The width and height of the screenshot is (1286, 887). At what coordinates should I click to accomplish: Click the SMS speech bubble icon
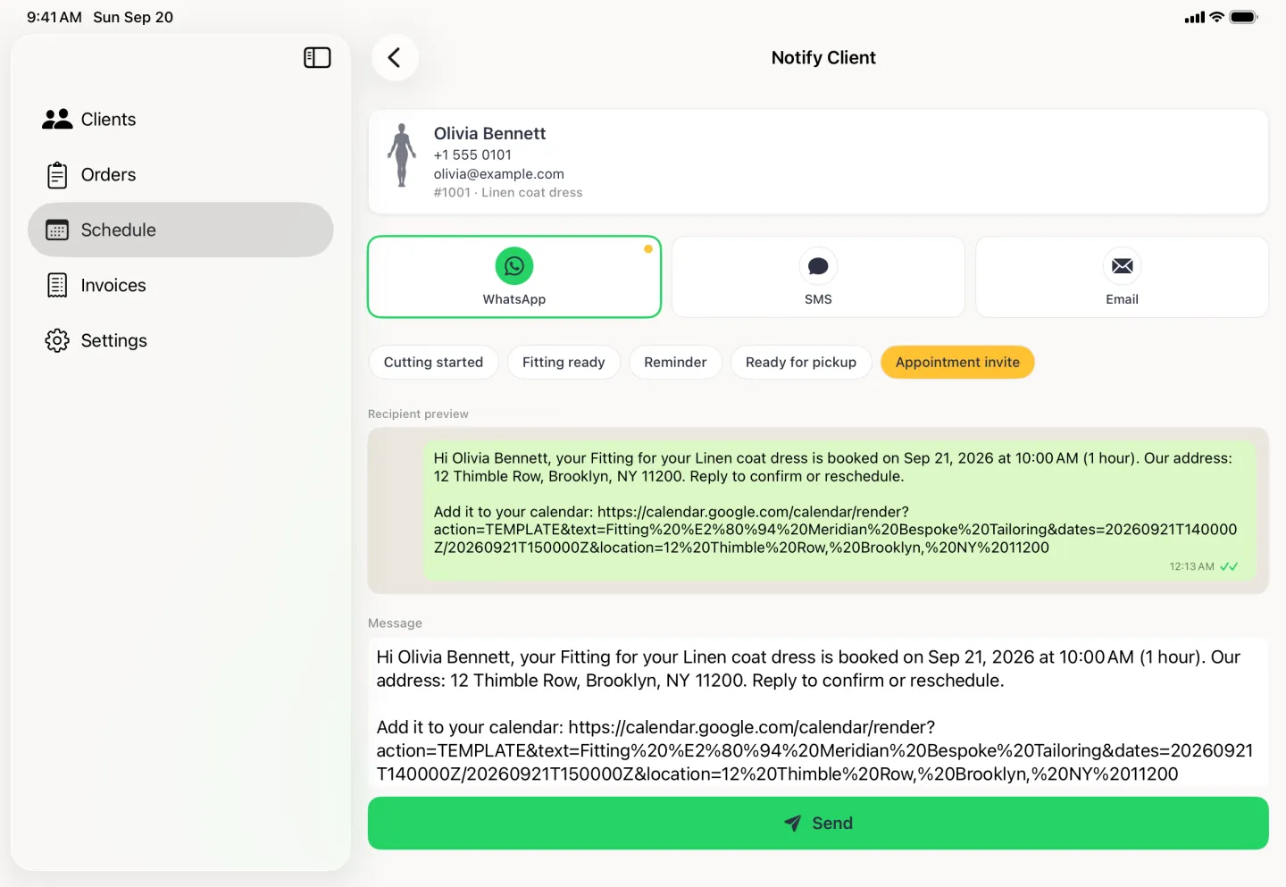tap(818, 266)
